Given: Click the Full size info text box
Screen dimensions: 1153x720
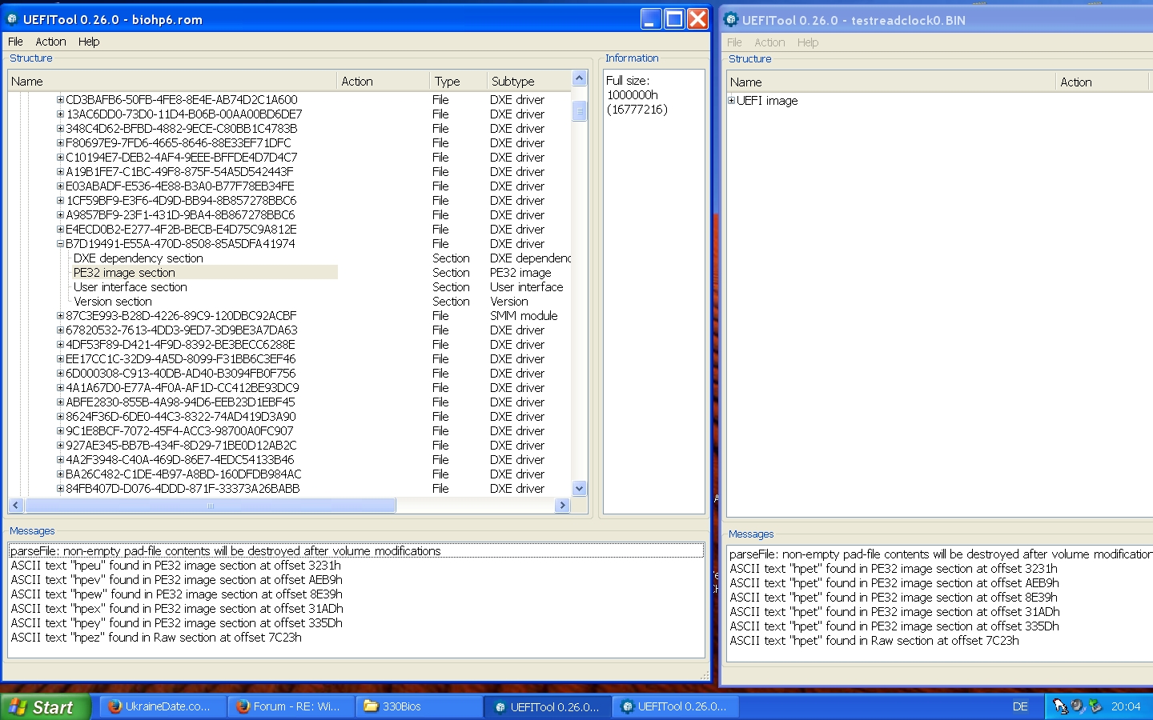Looking at the screenshot, I should [653, 291].
